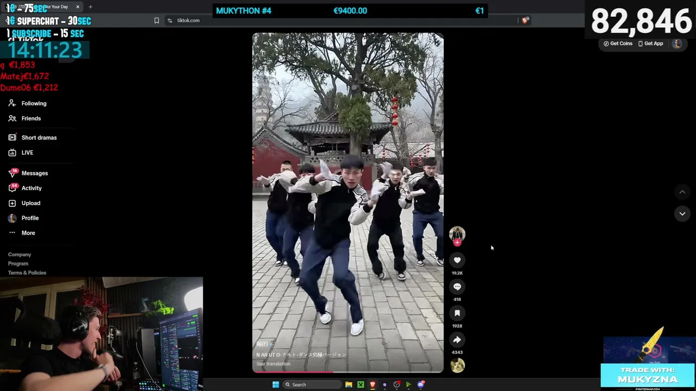Bookmark the page in browser toolbar
Viewport: 696px width, 391px height.
click(157, 21)
